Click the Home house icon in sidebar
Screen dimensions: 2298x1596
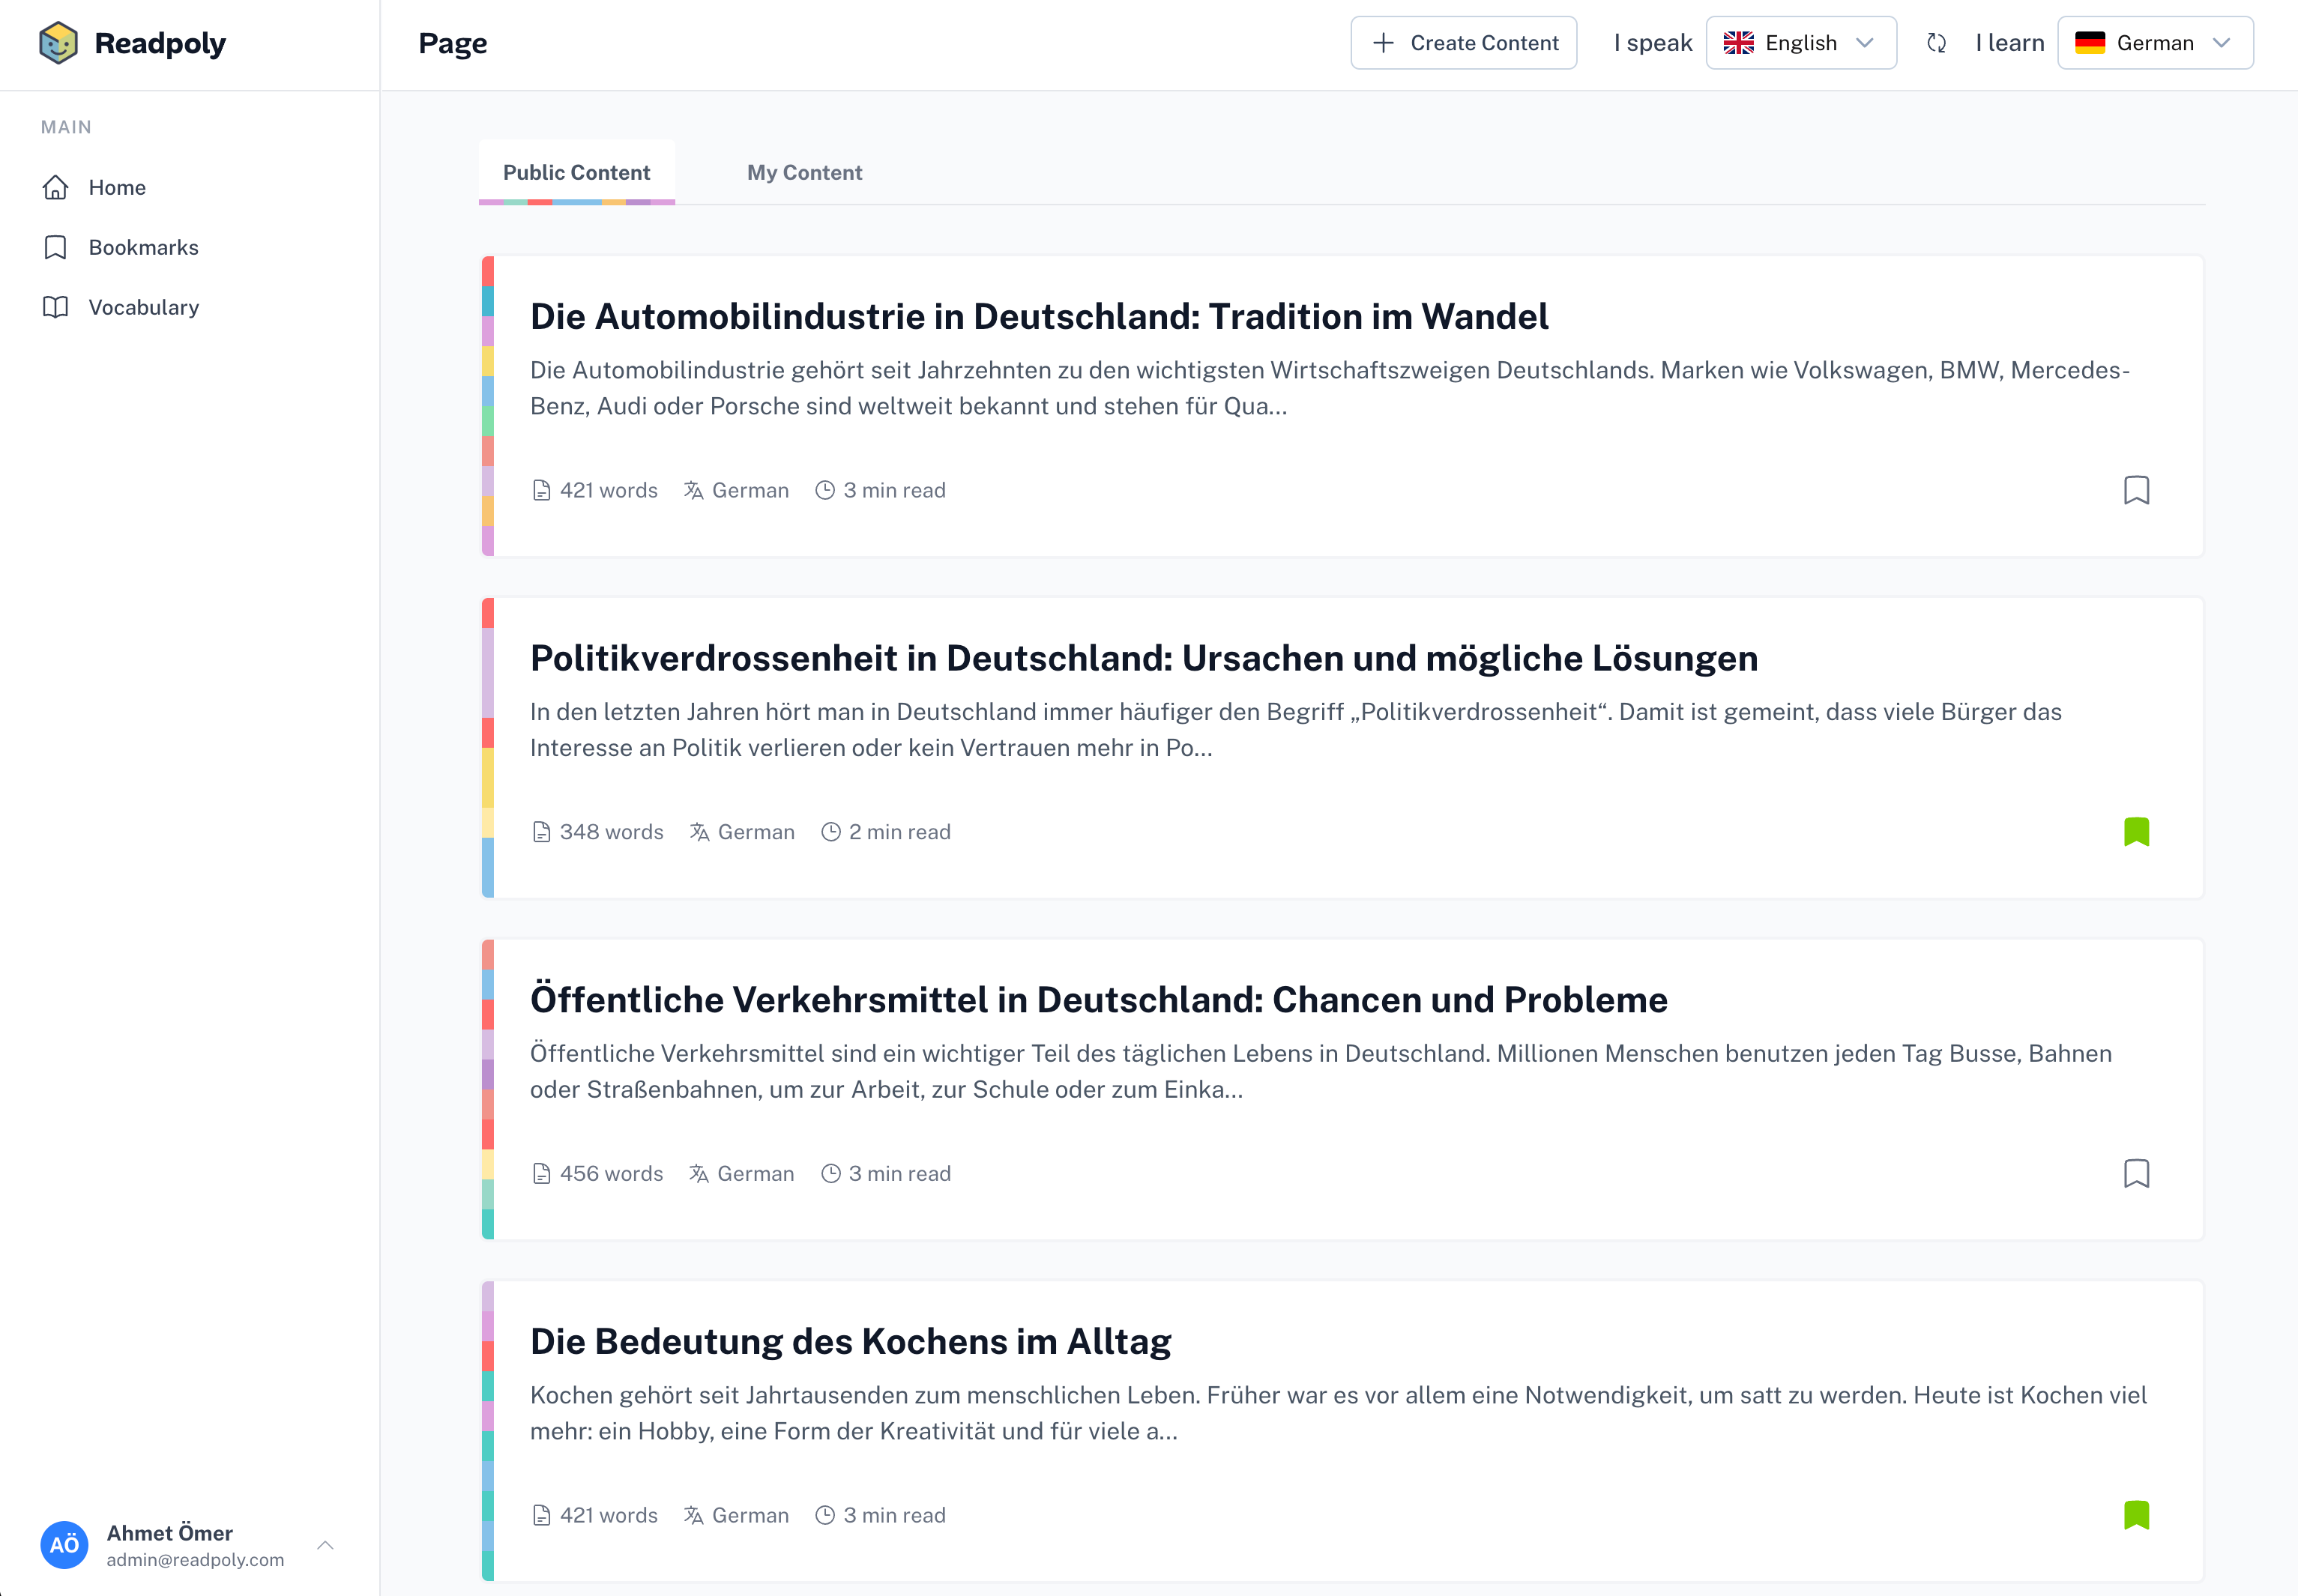(x=56, y=188)
